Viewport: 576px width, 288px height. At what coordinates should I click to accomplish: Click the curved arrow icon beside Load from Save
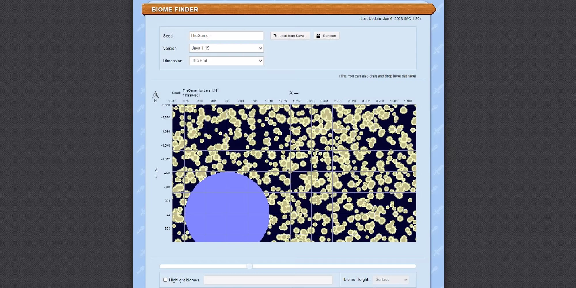pos(275,36)
